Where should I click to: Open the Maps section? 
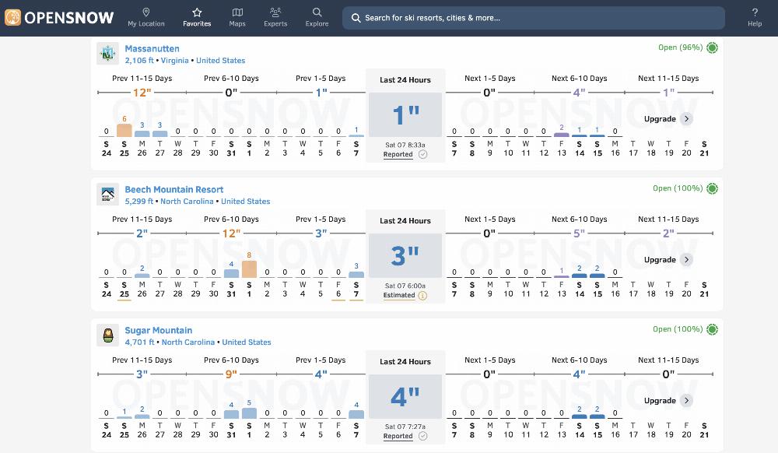(237, 17)
